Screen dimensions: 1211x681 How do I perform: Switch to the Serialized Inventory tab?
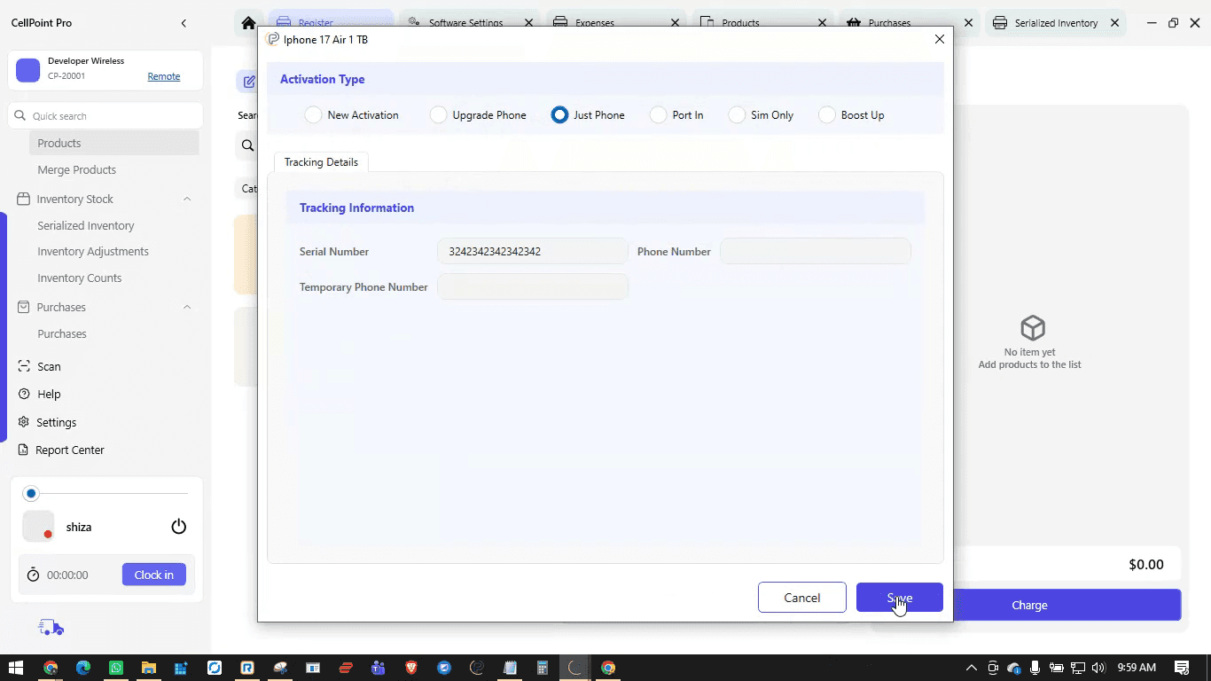[x=1054, y=23]
